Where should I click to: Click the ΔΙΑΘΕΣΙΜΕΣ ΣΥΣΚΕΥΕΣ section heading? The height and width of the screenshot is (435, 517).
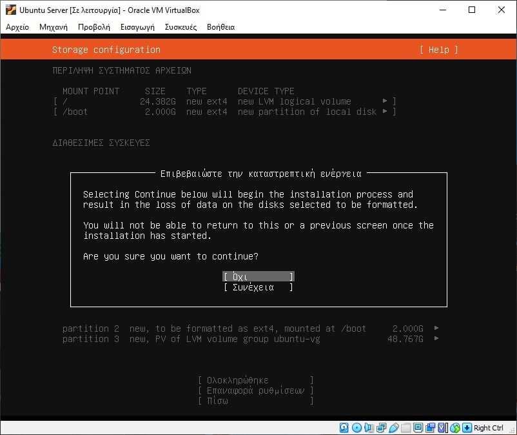click(x=101, y=143)
